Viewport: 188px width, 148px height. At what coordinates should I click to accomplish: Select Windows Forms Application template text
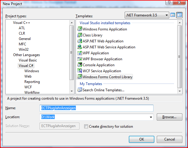pyautogui.click(x=105, y=29)
